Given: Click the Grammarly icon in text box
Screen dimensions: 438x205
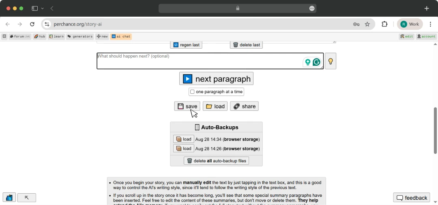Looking at the screenshot, I should tap(316, 62).
